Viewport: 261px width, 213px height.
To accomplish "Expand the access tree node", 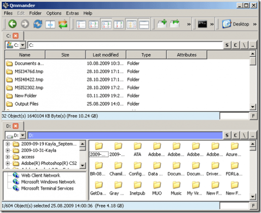I will point(8,157).
